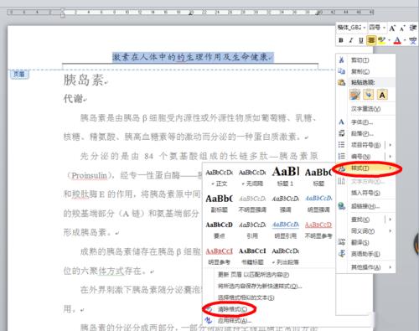Toggle Bold in the mini toolbar
This screenshot has height=331, width=419.
pos(341,40)
